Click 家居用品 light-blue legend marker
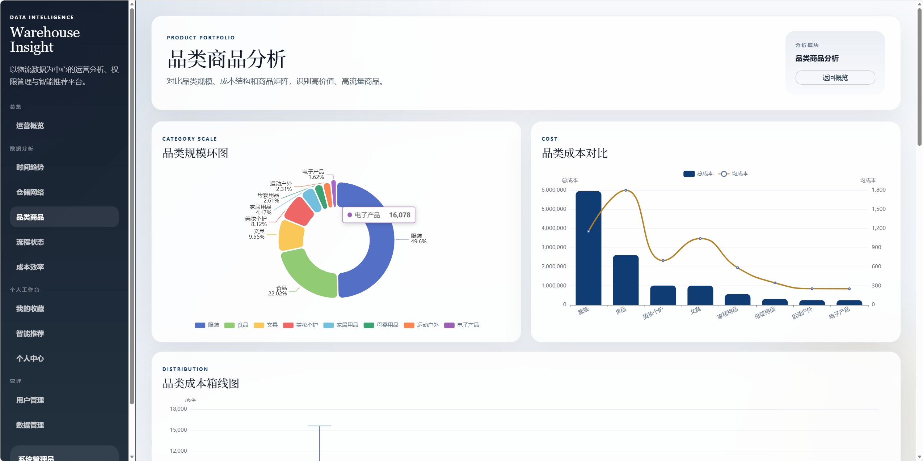Viewport: 923px width, 461px height. (x=328, y=325)
